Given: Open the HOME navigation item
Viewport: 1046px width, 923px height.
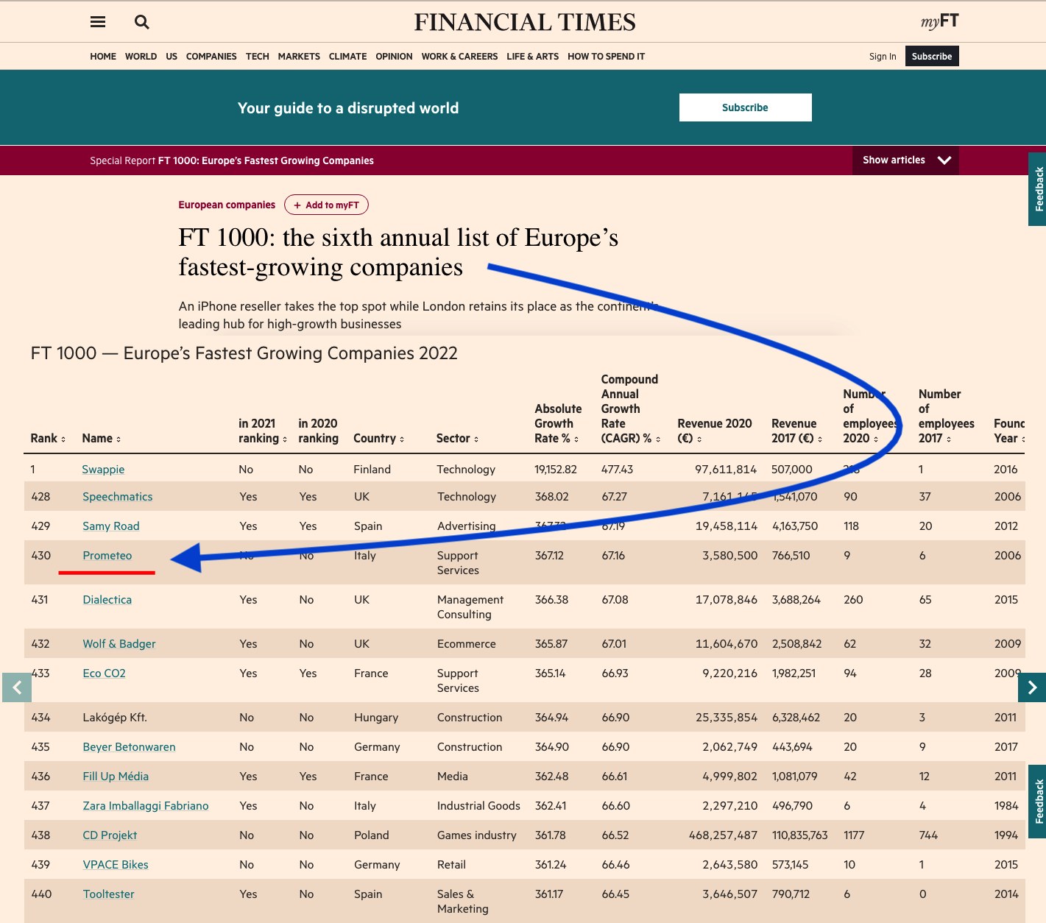Looking at the screenshot, I should pos(103,56).
